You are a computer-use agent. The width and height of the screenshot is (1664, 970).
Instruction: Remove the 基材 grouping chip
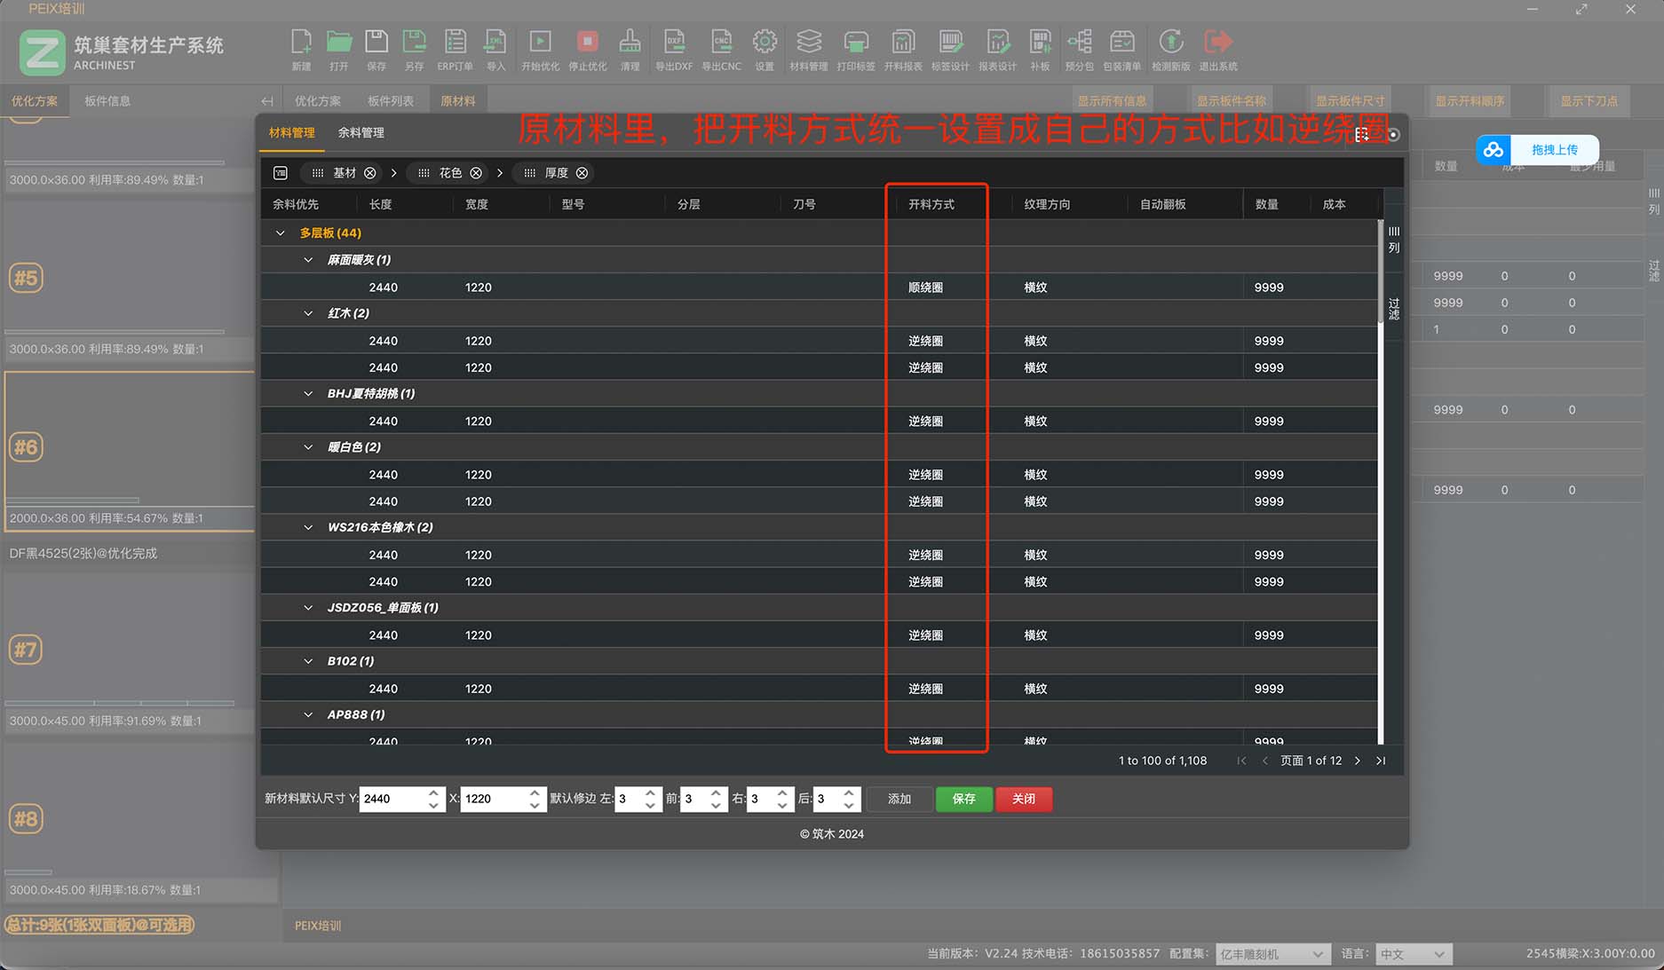tap(370, 173)
